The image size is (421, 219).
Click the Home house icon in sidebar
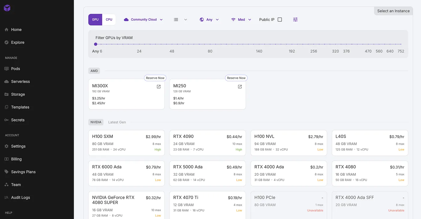click(7, 29)
